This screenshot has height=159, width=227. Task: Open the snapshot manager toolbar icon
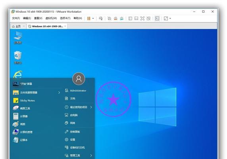tap(121, 18)
